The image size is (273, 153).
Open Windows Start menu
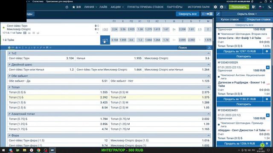pyautogui.click(x=3, y=150)
